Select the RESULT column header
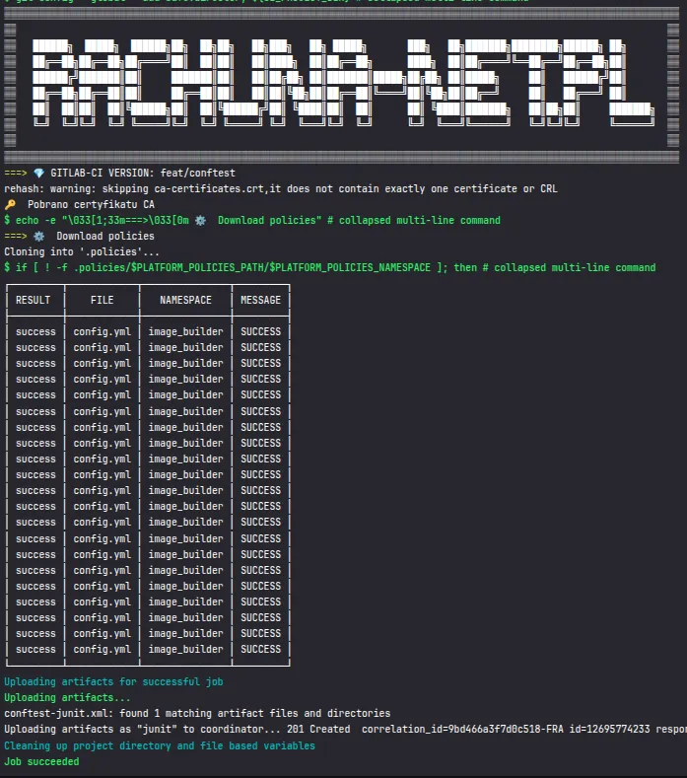The width and height of the screenshot is (687, 778). pyautogui.click(x=34, y=300)
